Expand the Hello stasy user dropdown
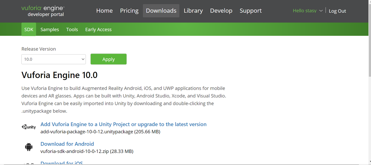This screenshot has width=371, height=165. (308, 11)
